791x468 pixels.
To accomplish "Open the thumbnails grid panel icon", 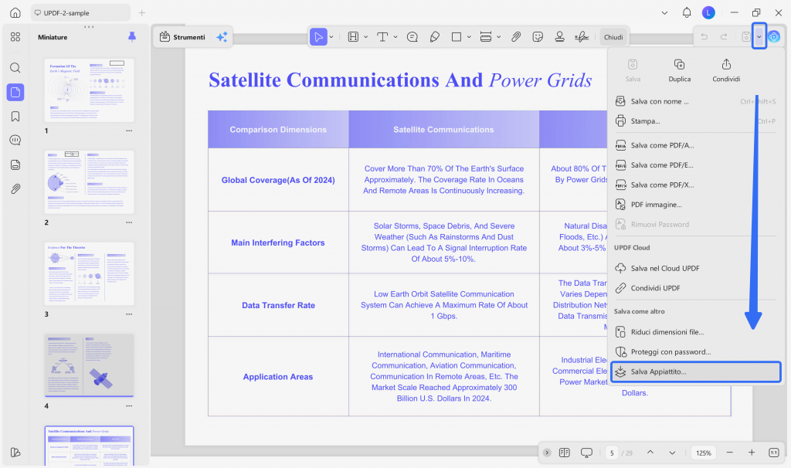I will 15,37.
